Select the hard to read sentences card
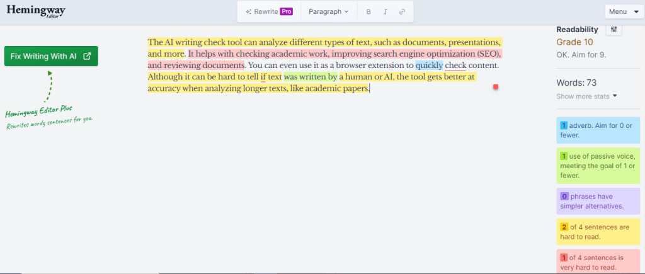This screenshot has height=274, width=645. [598, 231]
